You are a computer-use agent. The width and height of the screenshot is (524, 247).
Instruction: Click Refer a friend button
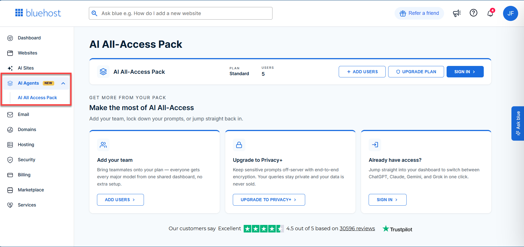419,13
